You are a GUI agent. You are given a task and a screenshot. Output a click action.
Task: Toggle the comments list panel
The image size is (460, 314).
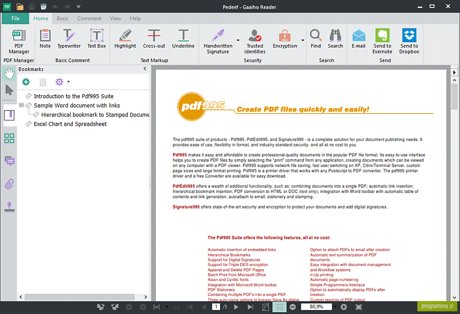[x=9, y=161]
